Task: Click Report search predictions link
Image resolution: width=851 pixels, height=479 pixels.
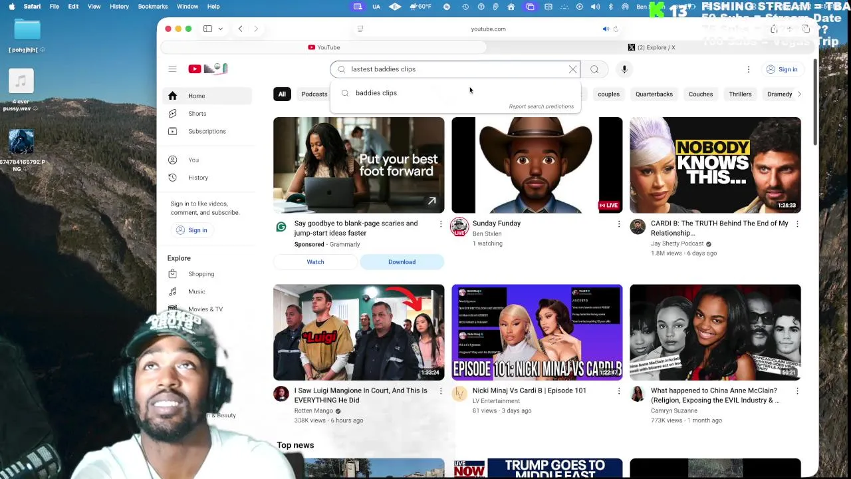Action: 541,106
